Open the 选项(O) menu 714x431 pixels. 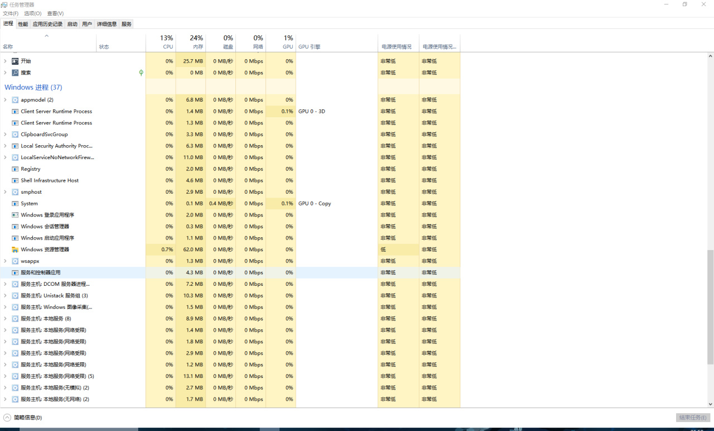click(32, 13)
